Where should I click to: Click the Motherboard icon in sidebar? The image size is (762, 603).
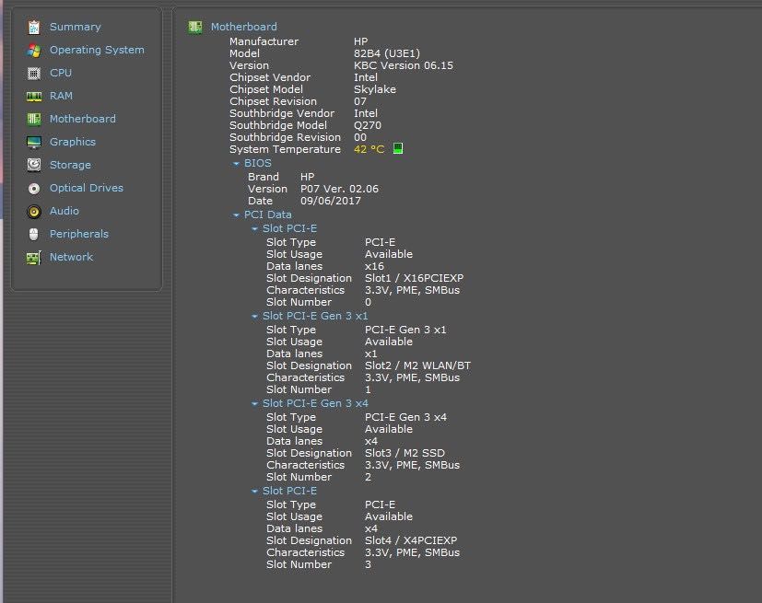(33, 119)
